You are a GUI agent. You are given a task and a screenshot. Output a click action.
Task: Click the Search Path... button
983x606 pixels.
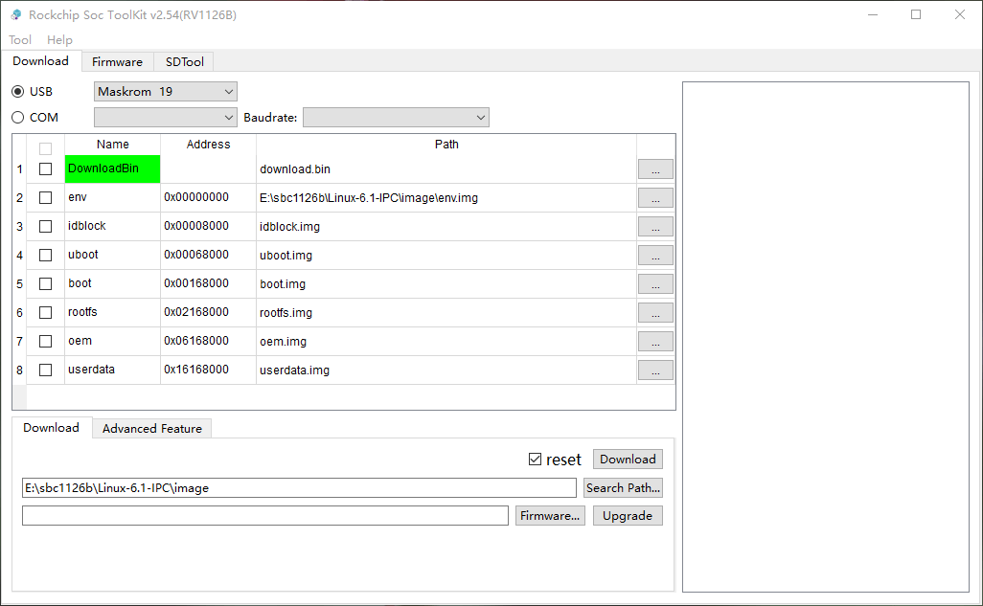[623, 487]
